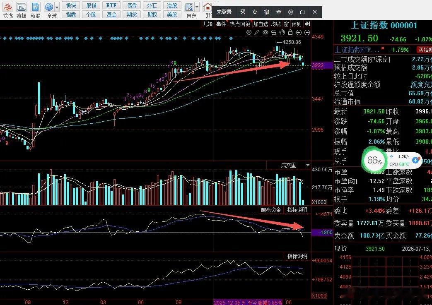
Task: Open the 自定 custom layout icon
Action: click(189, 7)
